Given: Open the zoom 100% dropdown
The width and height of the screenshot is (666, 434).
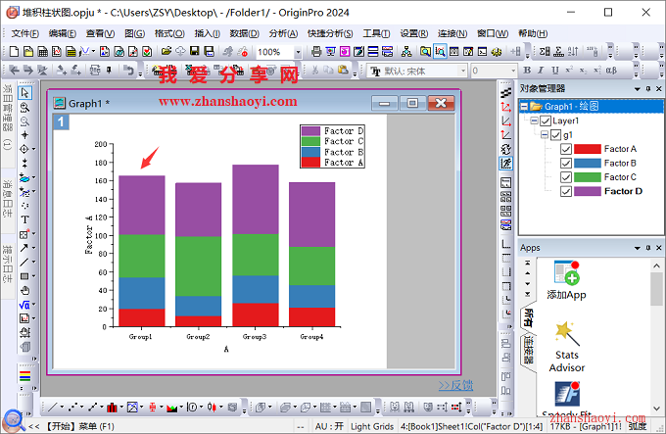Looking at the screenshot, I should click(298, 52).
